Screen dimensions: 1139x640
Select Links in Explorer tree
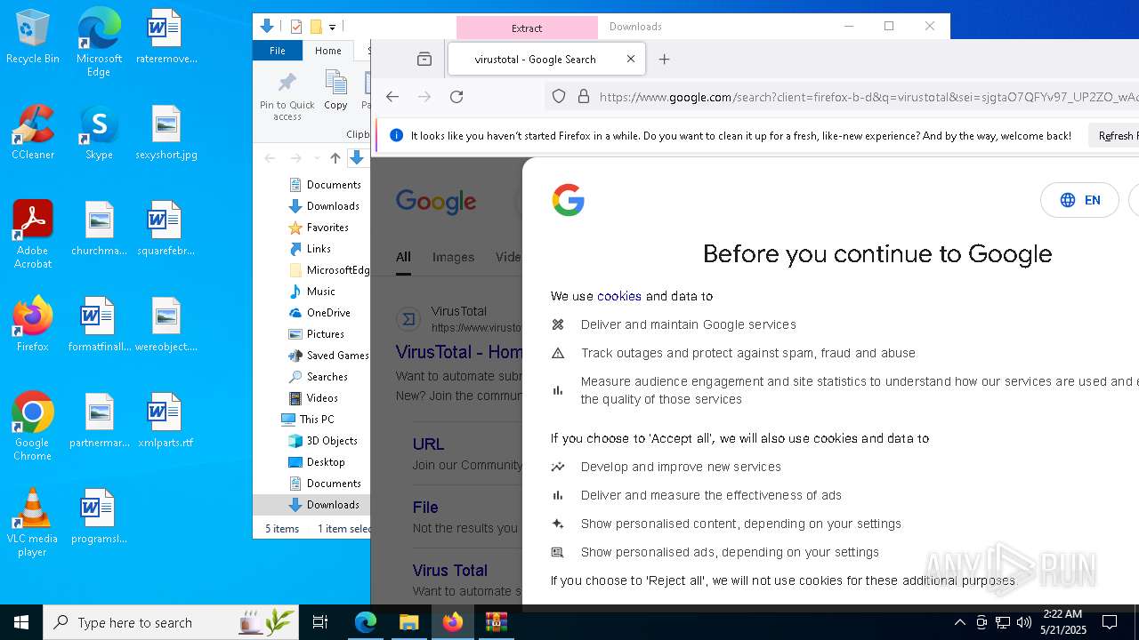click(311, 249)
